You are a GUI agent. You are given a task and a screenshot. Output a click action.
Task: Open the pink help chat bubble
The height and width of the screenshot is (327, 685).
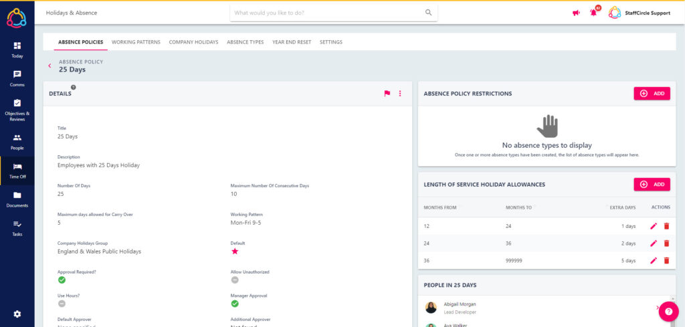click(668, 311)
